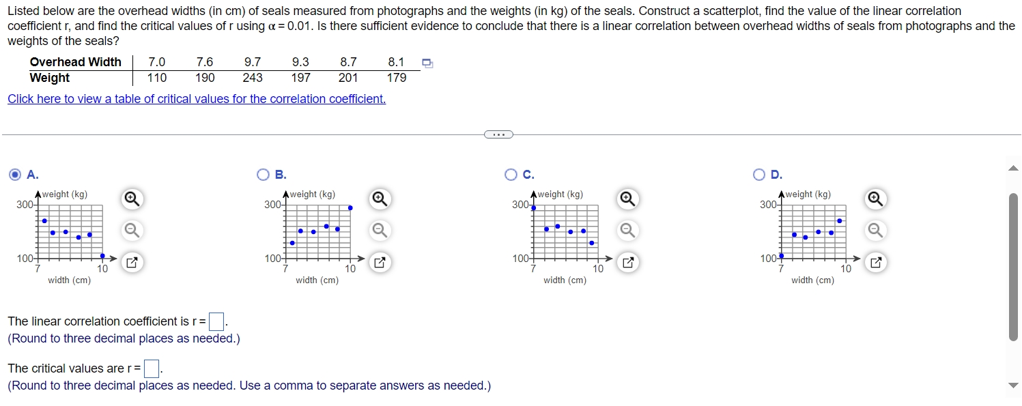Choose scatterplot option C
This screenshot has width=1022, height=406.
(511, 175)
